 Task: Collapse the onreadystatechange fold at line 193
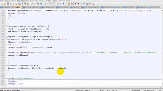(7, 37)
